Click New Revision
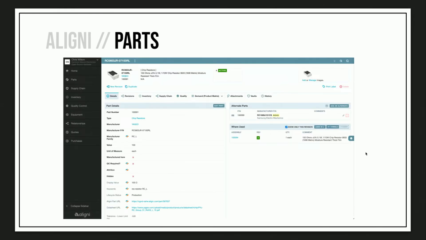The image size is (426, 240). (x=115, y=87)
